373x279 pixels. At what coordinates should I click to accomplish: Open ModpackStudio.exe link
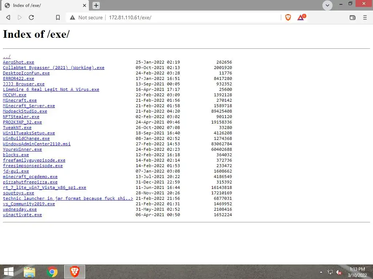25,111
